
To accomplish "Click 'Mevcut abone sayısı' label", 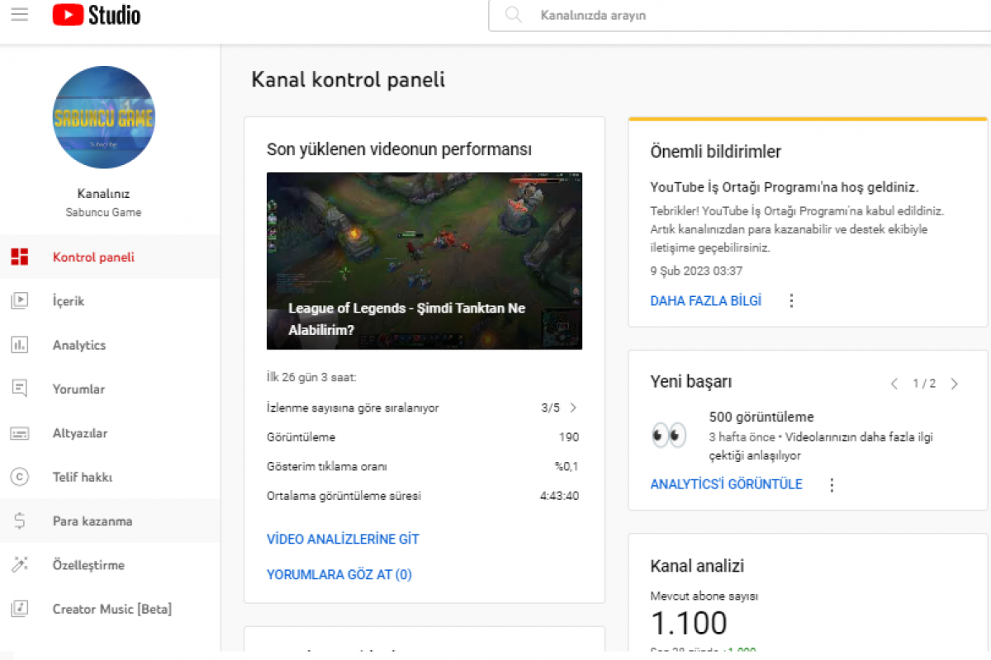I will (704, 596).
